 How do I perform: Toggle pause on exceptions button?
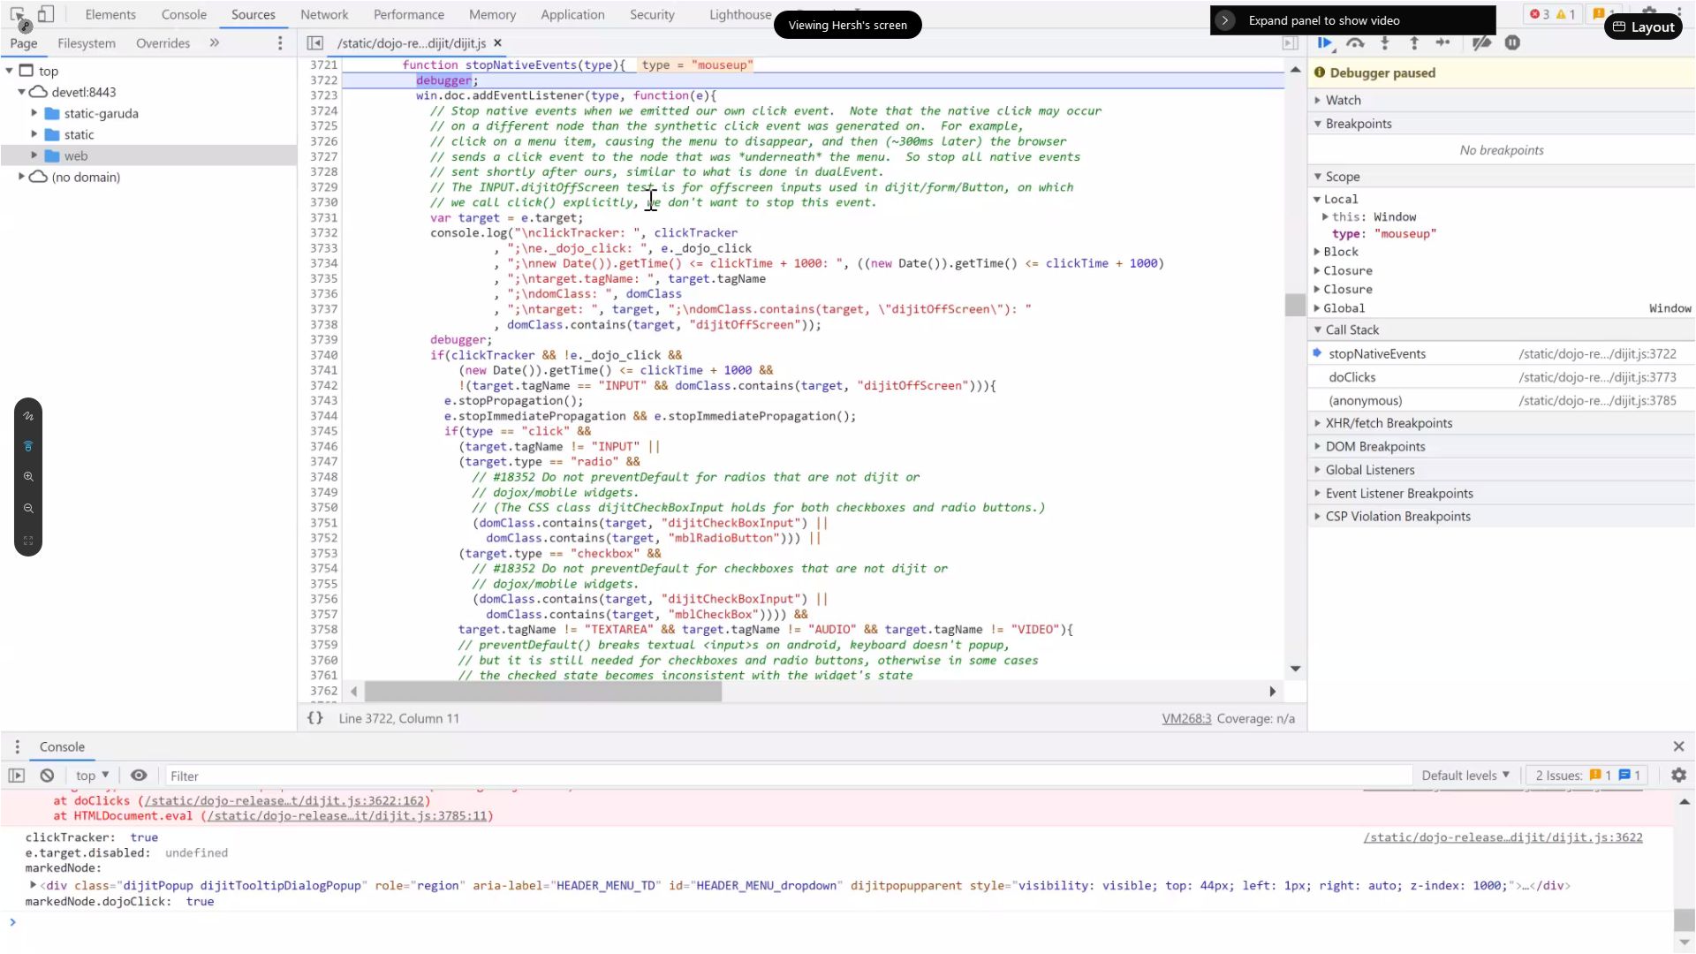pos(1512,42)
